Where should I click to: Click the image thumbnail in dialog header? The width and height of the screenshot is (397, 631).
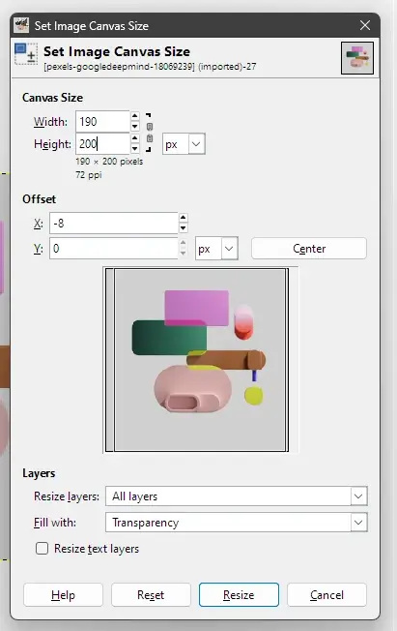[x=357, y=58]
